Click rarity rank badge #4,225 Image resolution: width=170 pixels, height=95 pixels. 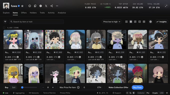[161, 52]
